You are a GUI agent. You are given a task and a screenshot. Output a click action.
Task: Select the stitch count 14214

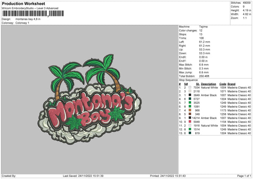point(196,118)
